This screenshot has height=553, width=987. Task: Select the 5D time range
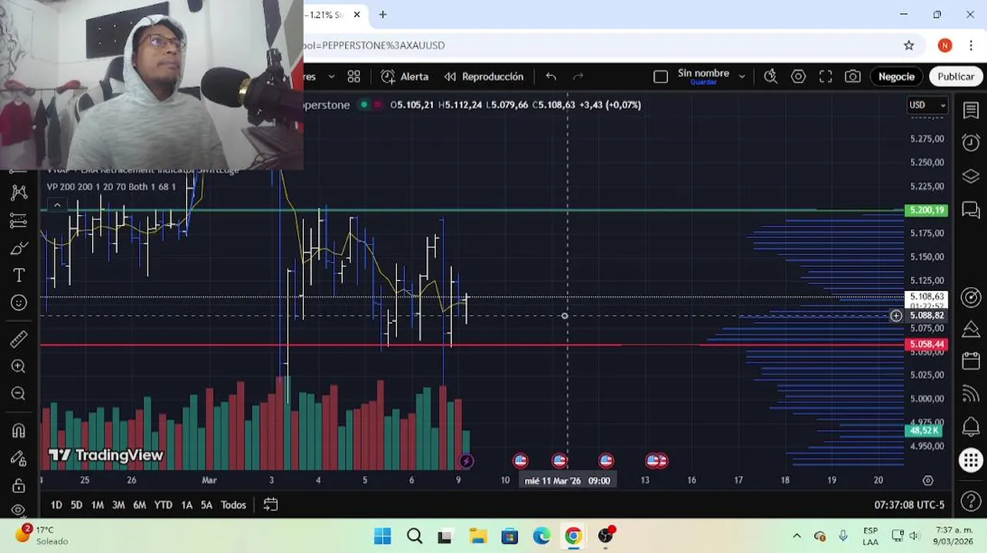(x=76, y=505)
